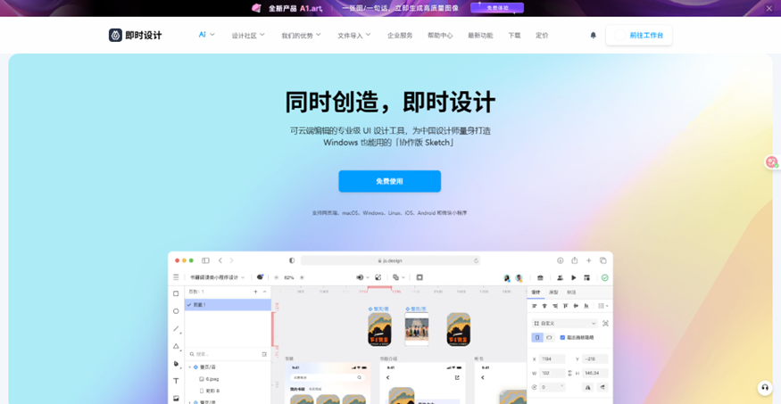Select landscape orientation toggle

point(549,337)
